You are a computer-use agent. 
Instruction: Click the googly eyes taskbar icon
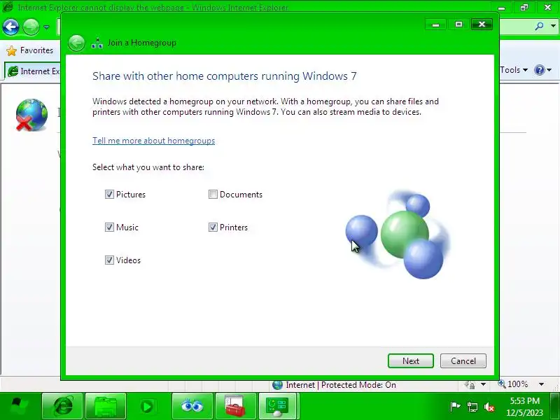[192, 406]
